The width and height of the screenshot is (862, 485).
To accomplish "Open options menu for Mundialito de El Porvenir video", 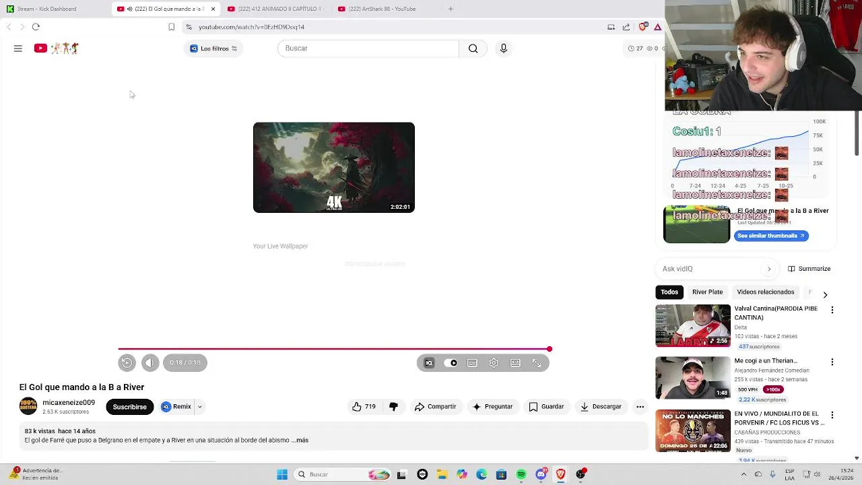I will [832, 415].
